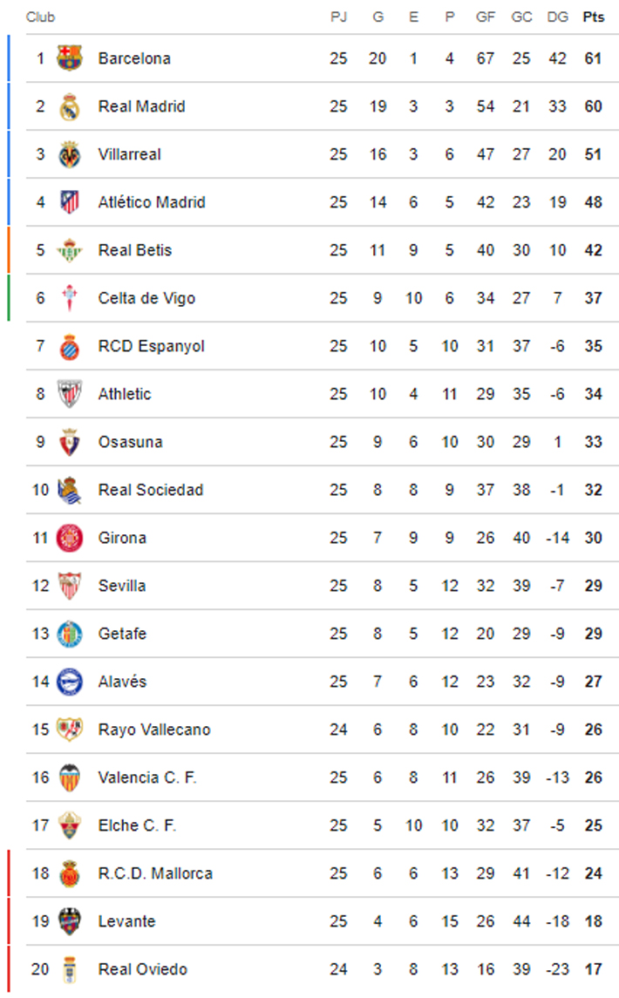Click the Real Madrid crest icon
619x998 pixels.
[69, 106]
